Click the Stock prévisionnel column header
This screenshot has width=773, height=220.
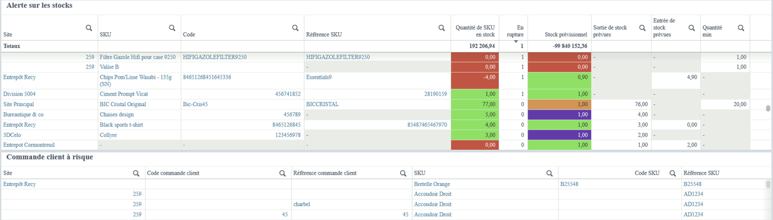pyautogui.click(x=566, y=35)
